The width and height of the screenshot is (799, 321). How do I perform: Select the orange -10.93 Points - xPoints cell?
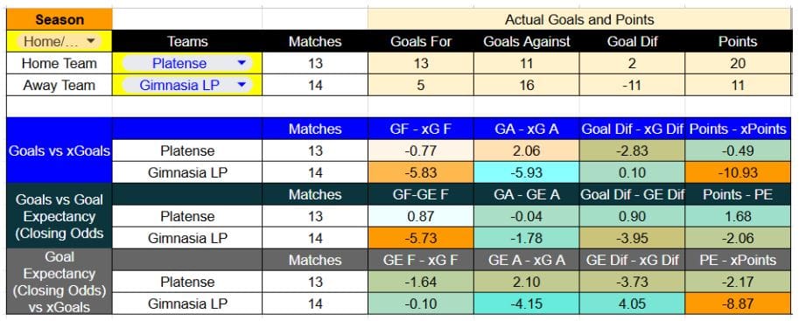pyautogui.click(x=738, y=172)
